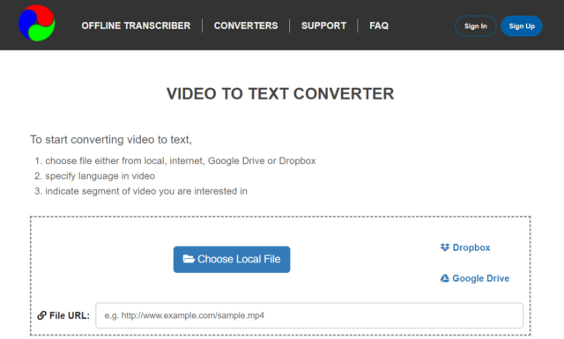Click the red-green-blue site logo
Viewport: 564px width, 339px height.
pos(37,23)
